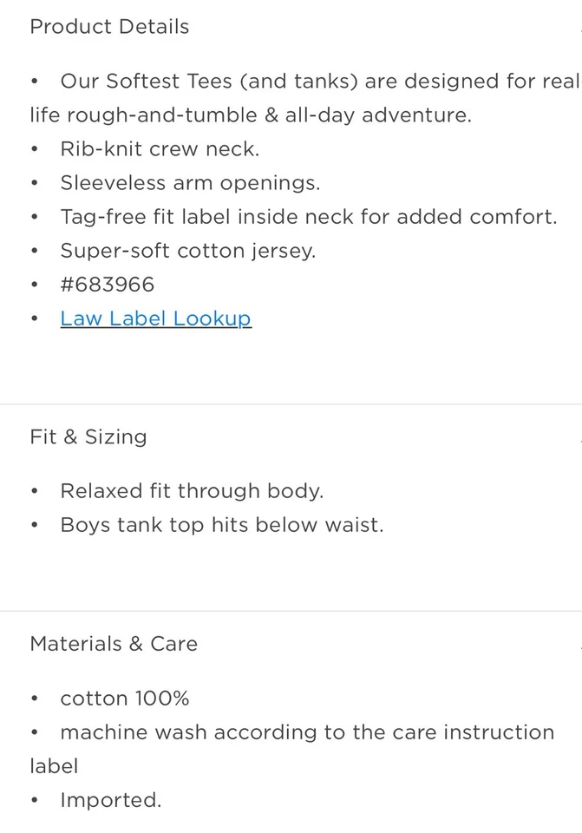Click 'Boys tank top hits below waist'

pyautogui.click(x=221, y=525)
